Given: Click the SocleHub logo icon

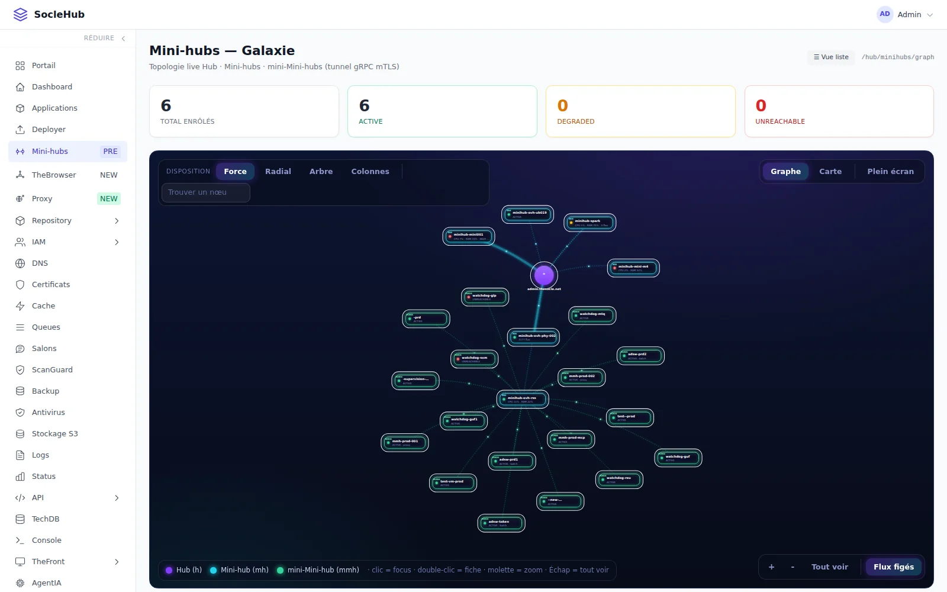Looking at the screenshot, I should pyautogui.click(x=20, y=14).
